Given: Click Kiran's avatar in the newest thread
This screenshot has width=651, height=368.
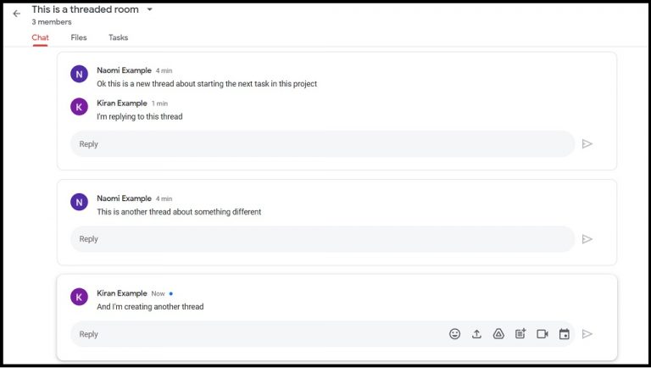Looking at the screenshot, I should coord(79,297).
